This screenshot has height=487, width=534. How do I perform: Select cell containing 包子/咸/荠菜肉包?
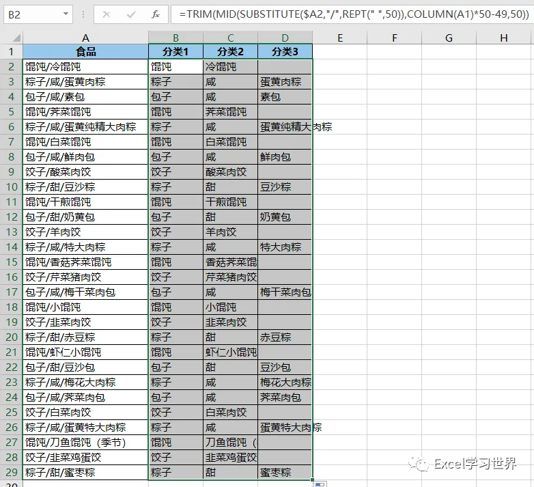point(85,397)
